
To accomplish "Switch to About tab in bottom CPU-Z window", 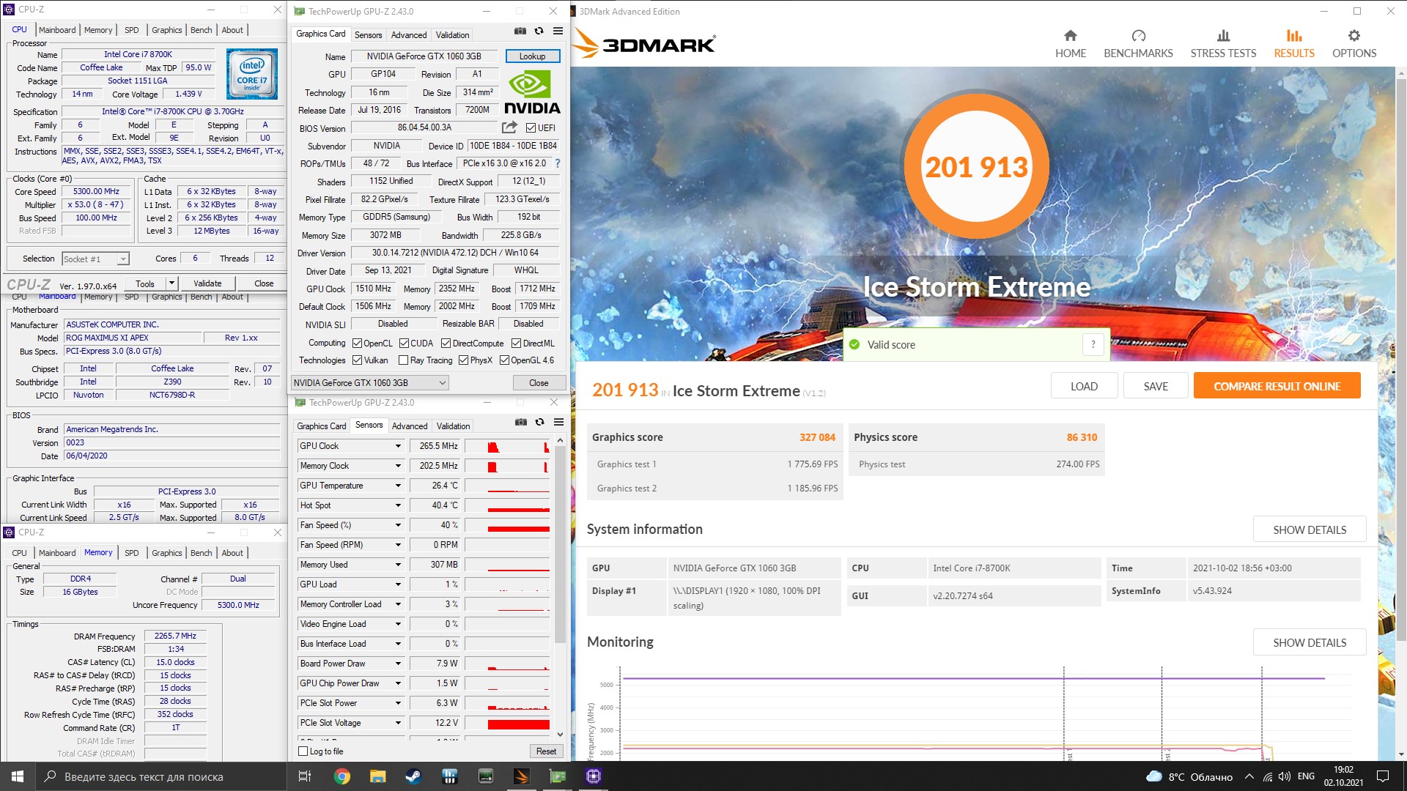I will click(x=232, y=553).
